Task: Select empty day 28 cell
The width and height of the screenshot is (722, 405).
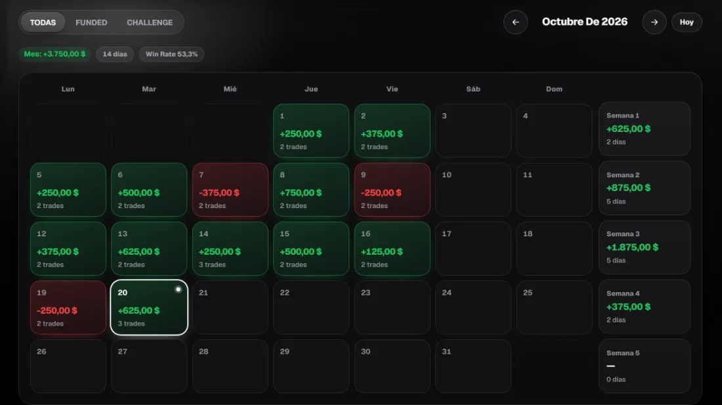Action: pos(230,366)
